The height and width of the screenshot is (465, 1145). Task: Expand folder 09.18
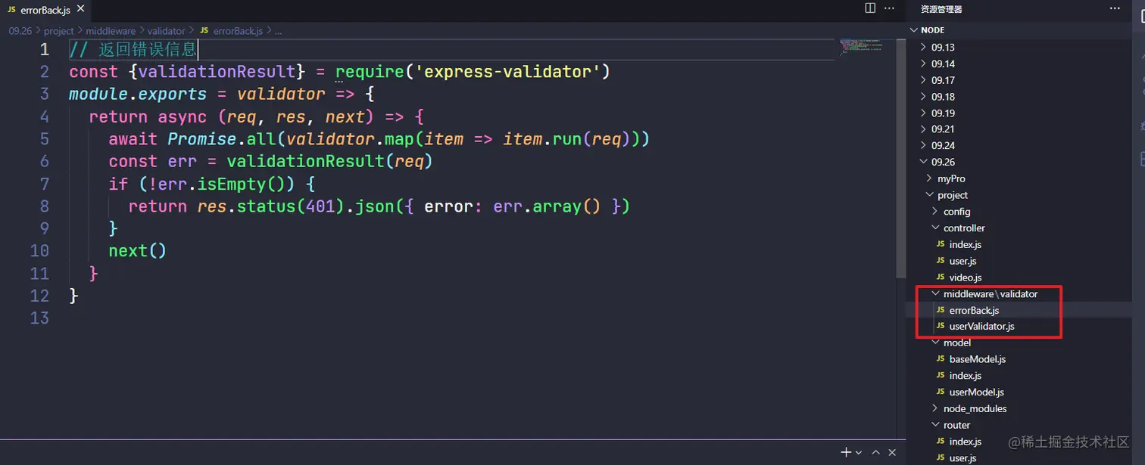pyautogui.click(x=943, y=97)
